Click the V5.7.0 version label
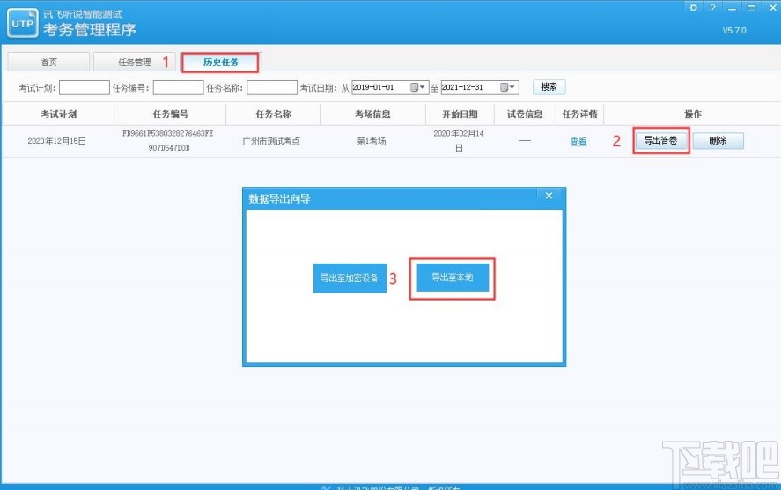 [x=734, y=31]
